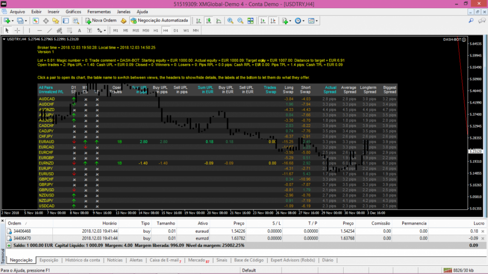Close order 34406468 with its x
Image resolution: width=488 pixels, height=274 pixels.
click(x=483, y=231)
